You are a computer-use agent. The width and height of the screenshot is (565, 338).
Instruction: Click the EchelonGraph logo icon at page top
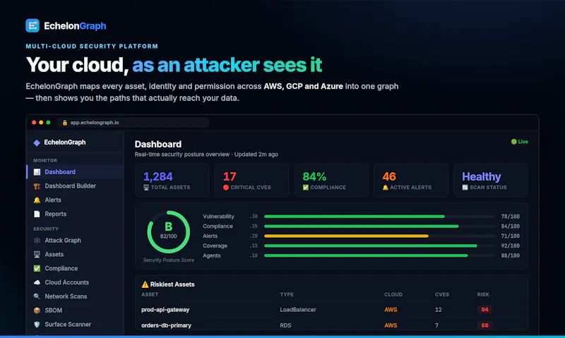coord(32,25)
